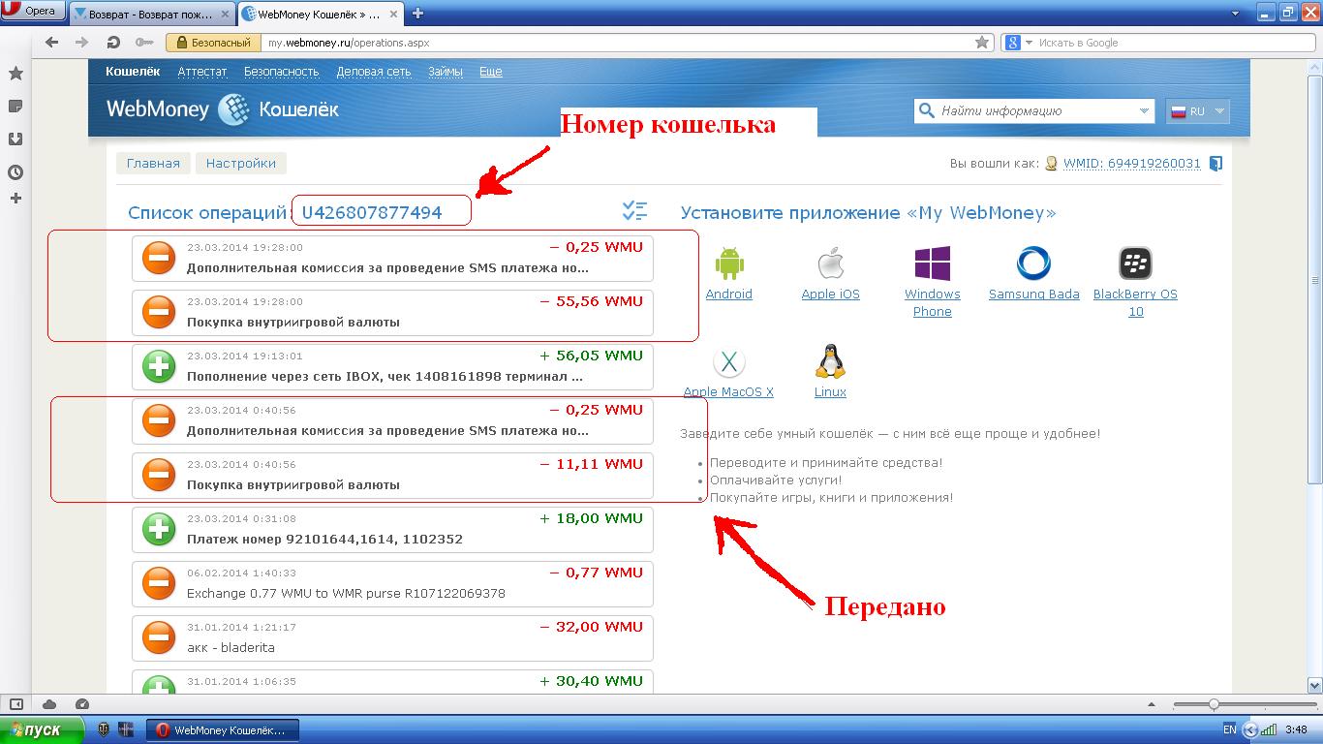Go to Главная tab
Screen dimensions: 1323x744
click(x=153, y=164)
